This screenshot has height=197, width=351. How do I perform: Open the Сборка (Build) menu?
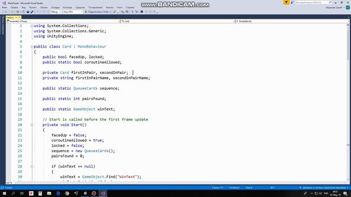[x=44, y=7]
